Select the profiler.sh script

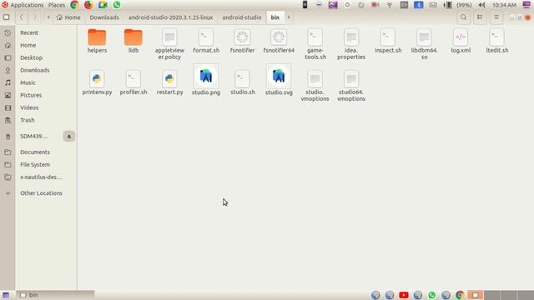[x=133, y=83]
